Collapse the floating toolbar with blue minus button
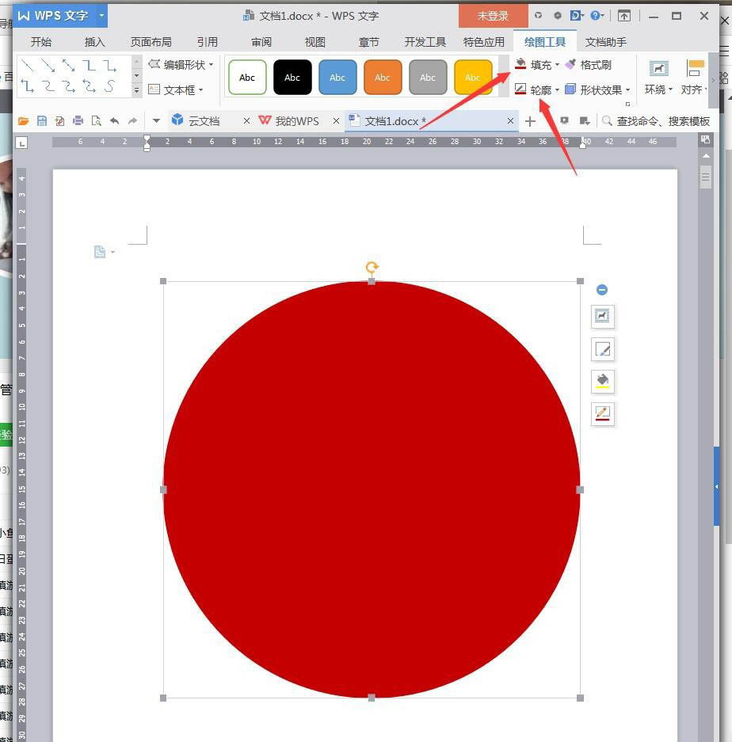 602,290
